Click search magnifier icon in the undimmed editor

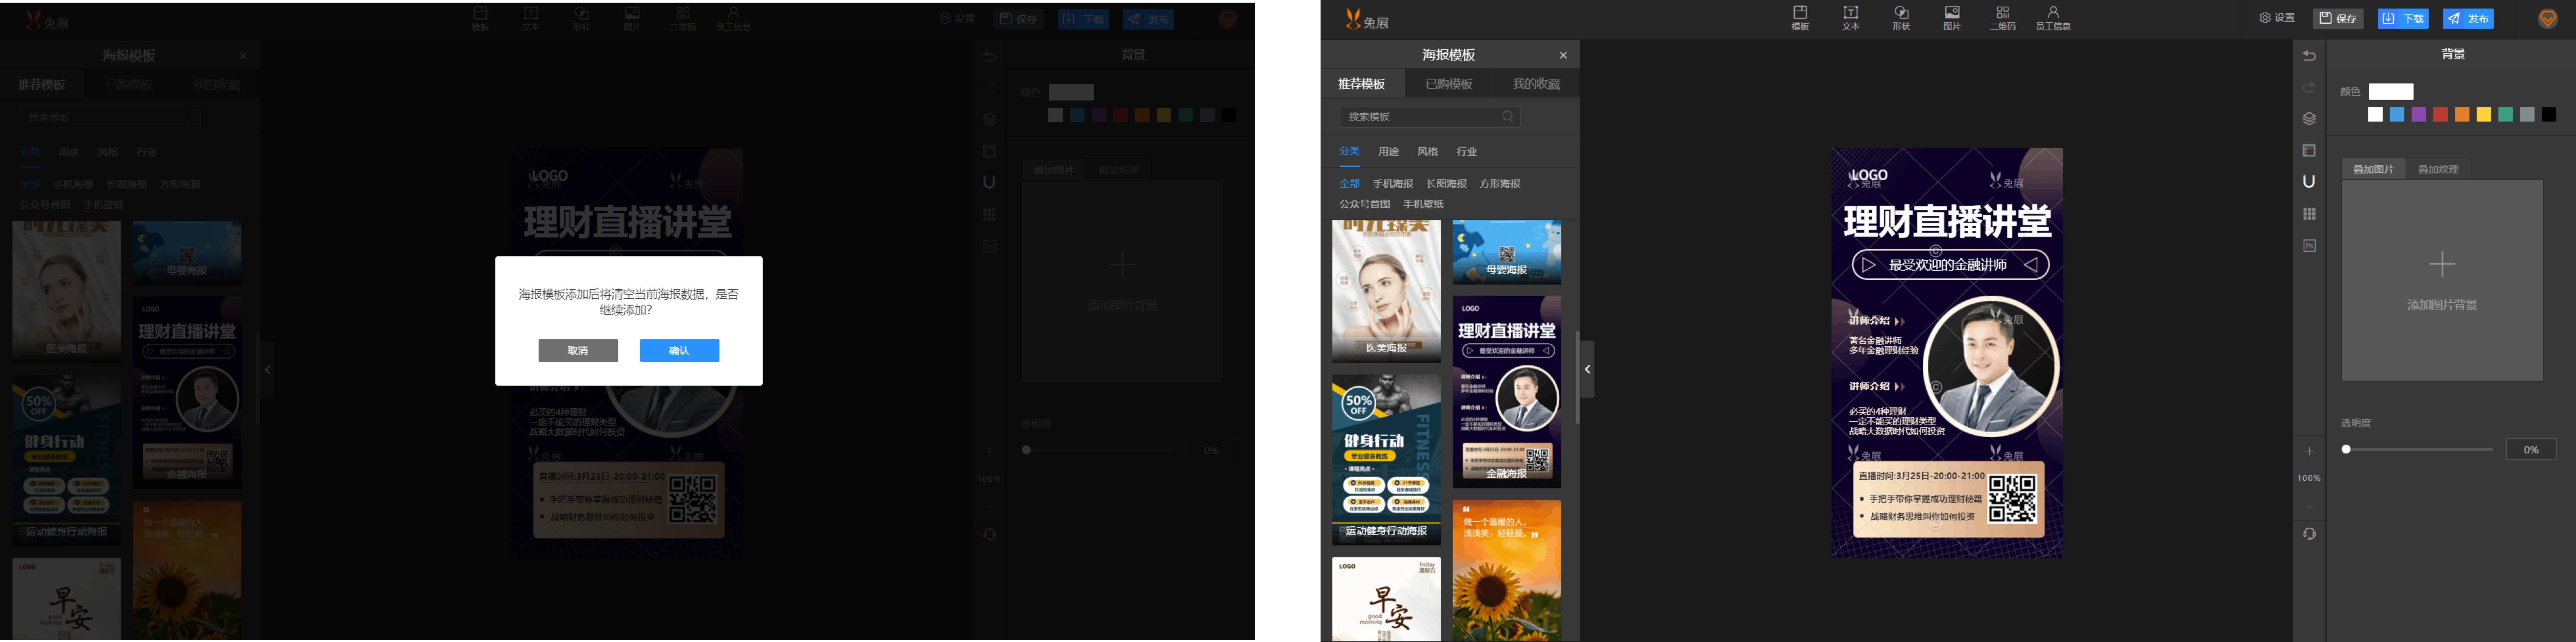point(1508,117)
